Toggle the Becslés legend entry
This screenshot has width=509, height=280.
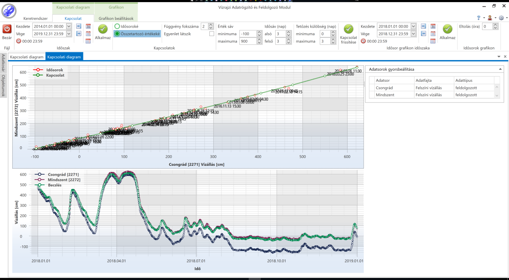point(48,185)
